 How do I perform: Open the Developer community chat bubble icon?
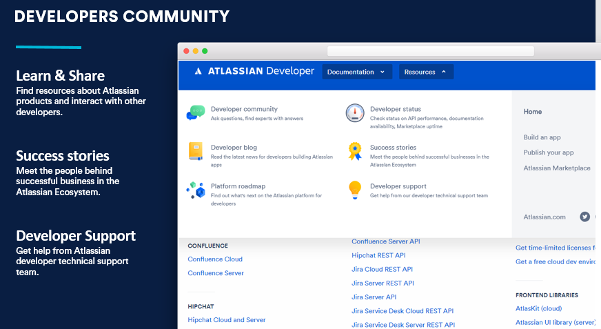coord(196,112)
